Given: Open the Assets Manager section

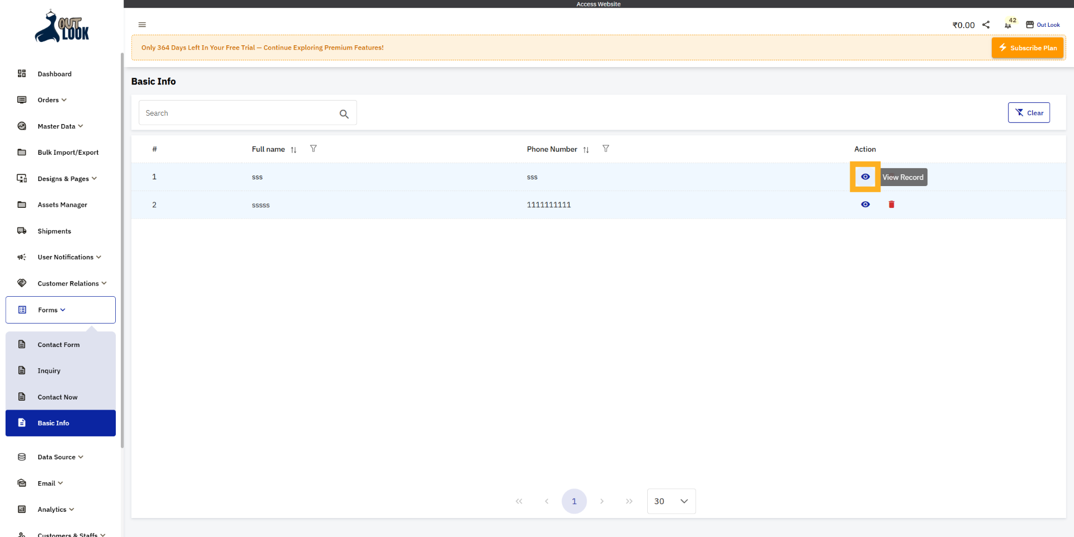Looking at the screenshot, I should [62, 205].
